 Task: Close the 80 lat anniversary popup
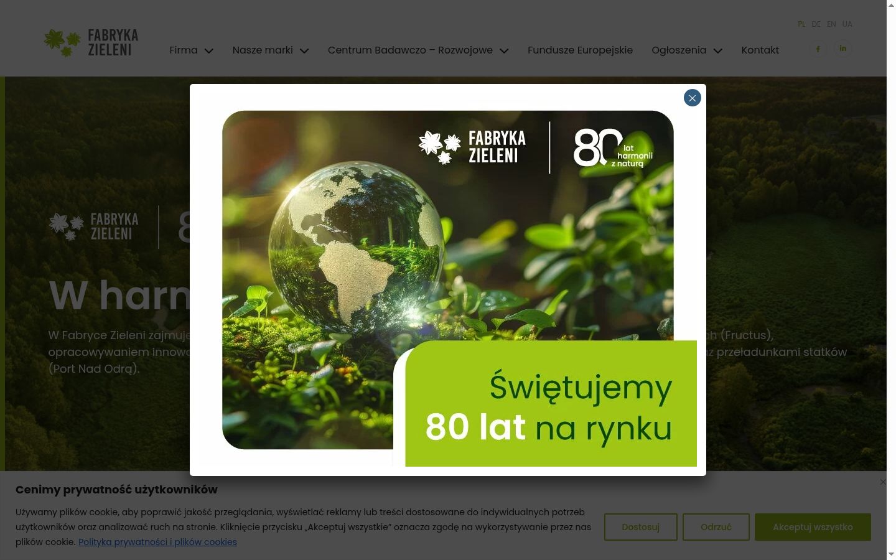coord(693,98)
